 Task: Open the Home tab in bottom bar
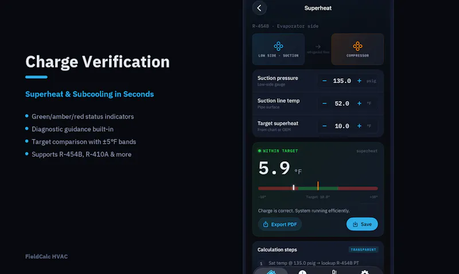pos(271,272)
